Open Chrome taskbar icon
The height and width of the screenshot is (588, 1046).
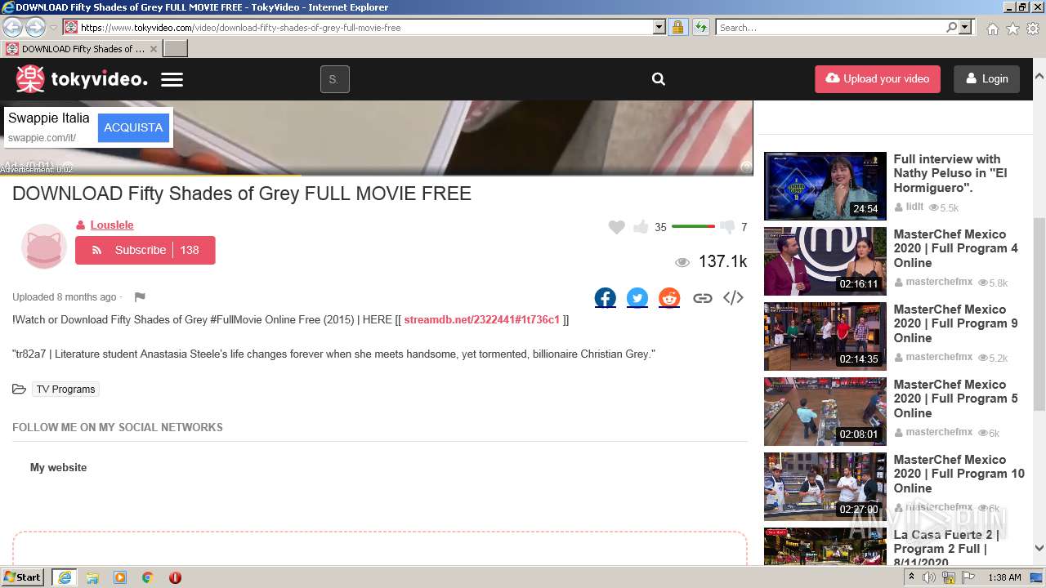pyautogui.click(x=148, y=577)
